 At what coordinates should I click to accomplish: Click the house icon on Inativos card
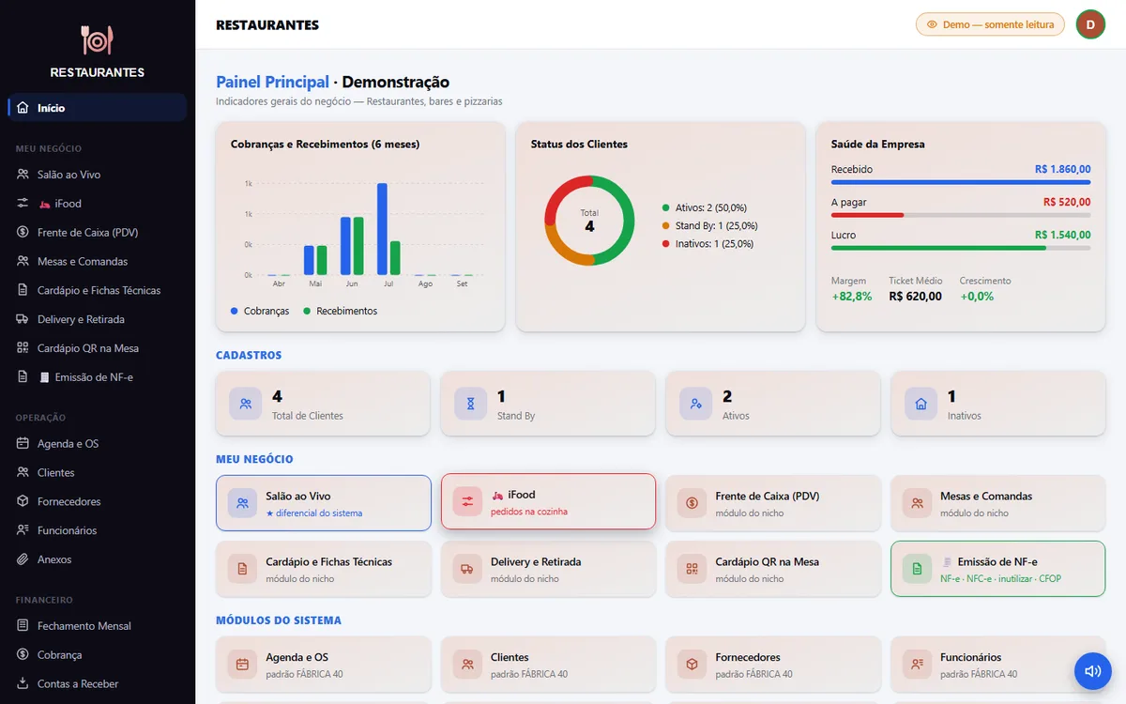pyautogui.click(x=921, y=404)
